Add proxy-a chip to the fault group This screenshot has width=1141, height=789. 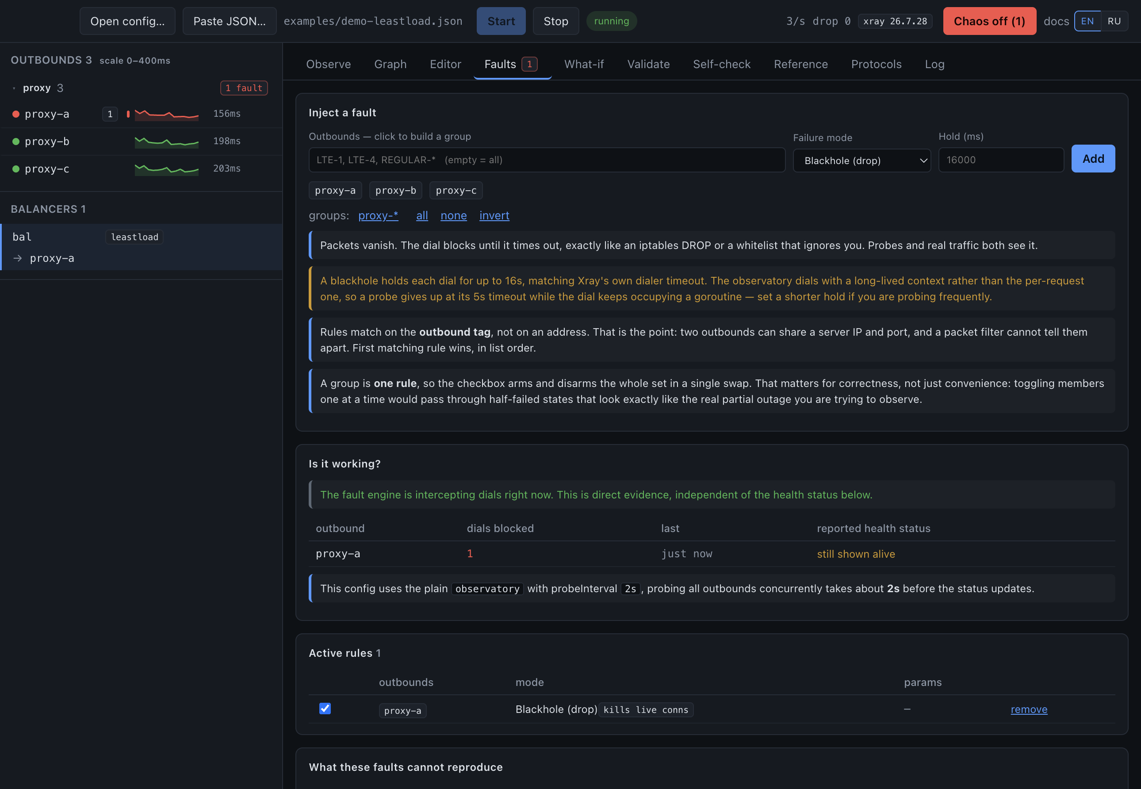click(335, 190)
